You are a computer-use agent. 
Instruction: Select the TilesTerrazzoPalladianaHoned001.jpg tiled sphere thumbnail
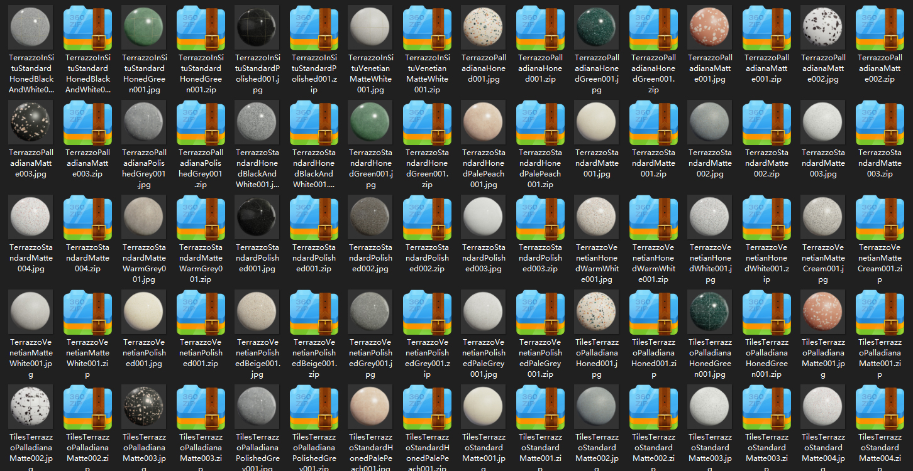tap(597, 312)
